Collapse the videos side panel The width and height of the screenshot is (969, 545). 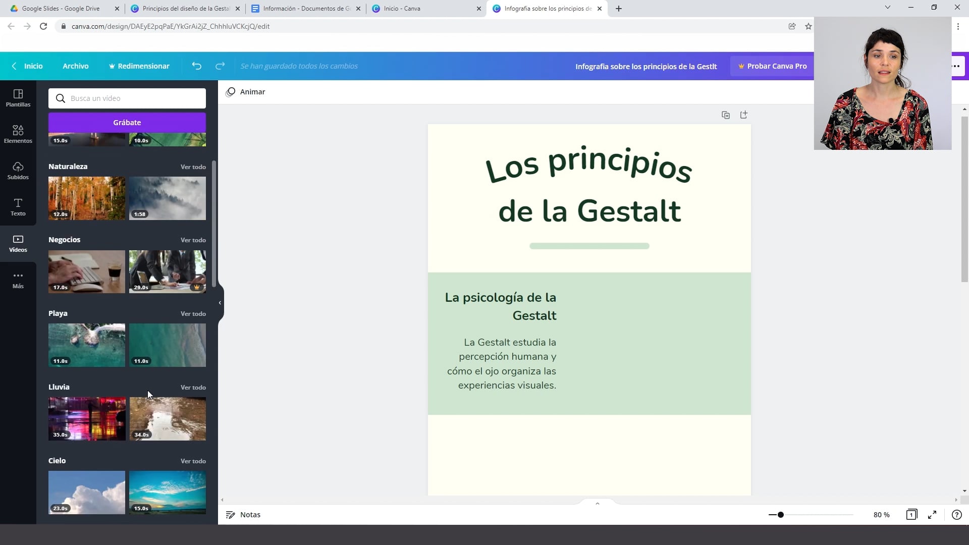pos(220,303)
